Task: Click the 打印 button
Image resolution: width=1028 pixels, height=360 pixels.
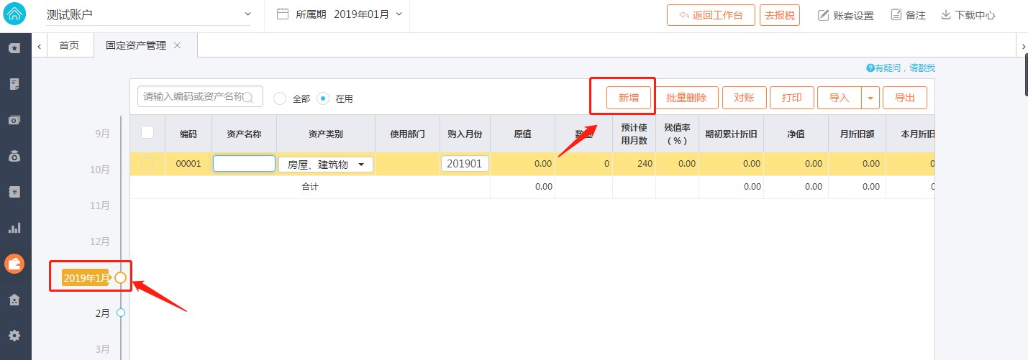Action: 792,98
